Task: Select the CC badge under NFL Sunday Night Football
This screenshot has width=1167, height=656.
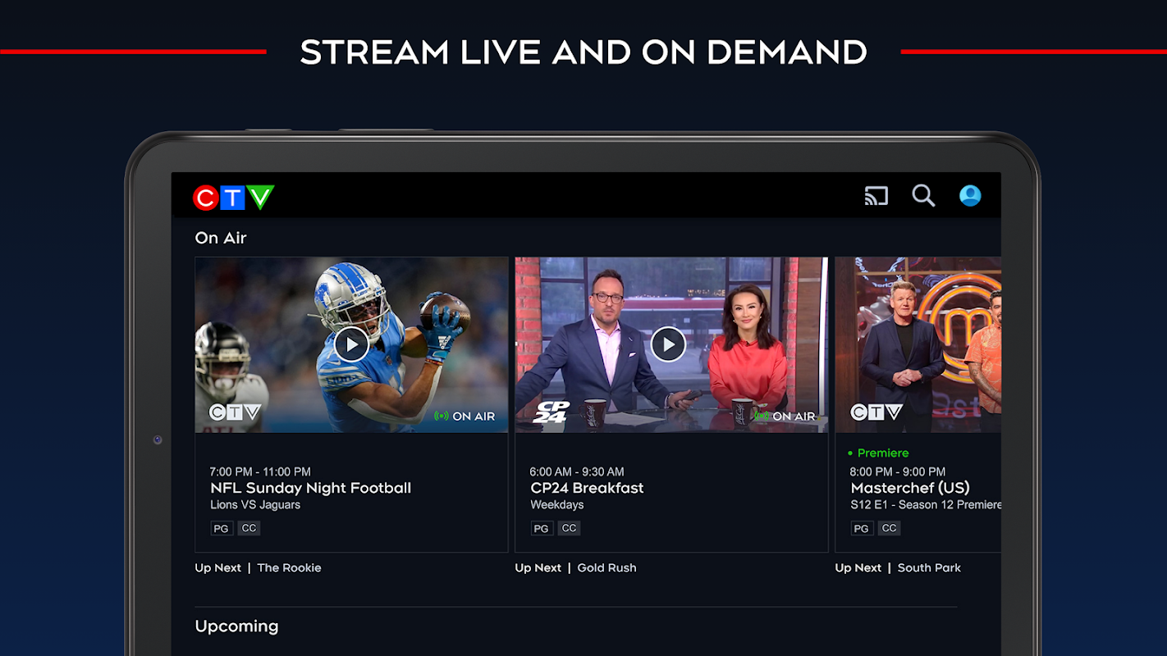Action: (249, 528)
